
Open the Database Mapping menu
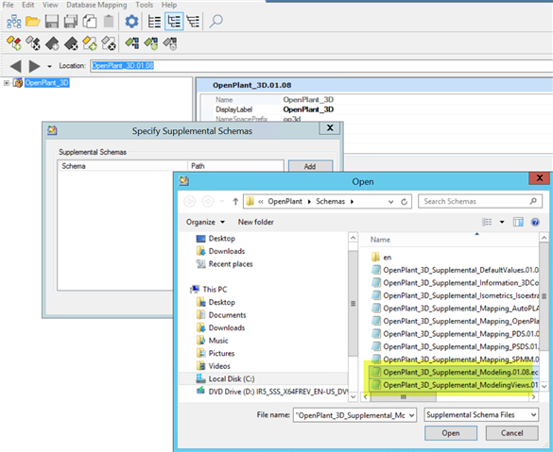[x=96, y=5]
